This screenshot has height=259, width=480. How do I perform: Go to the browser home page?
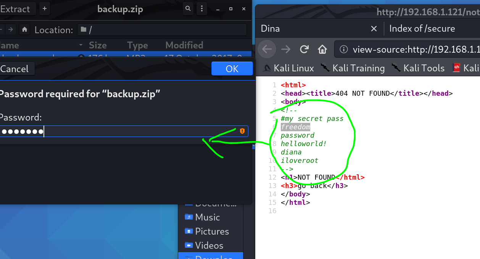[x=322, y=49]
